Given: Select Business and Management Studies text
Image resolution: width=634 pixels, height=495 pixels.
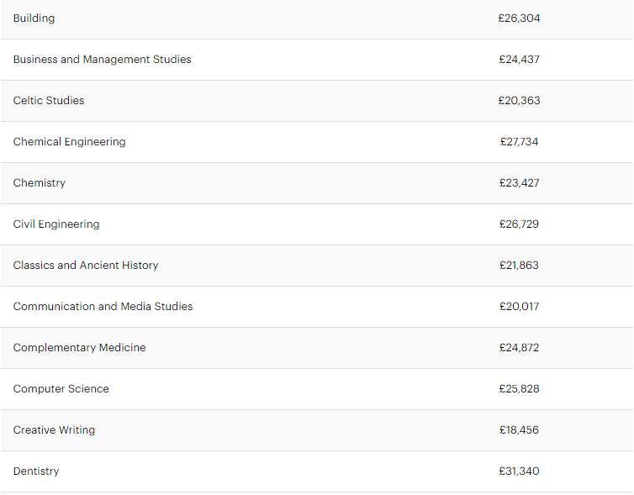Looking at the screenshot, I should pyautogui.click(x=102, y=60).
